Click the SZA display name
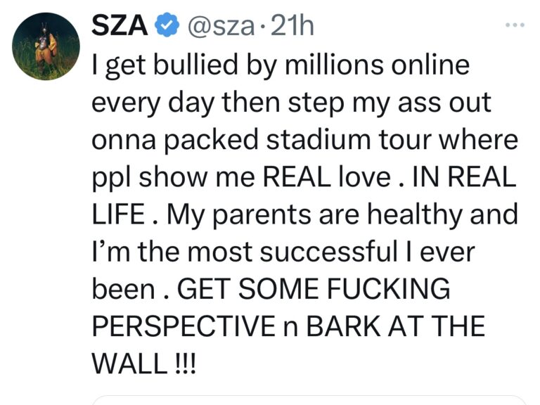This screenshot has height=405, width=540. (120, 26)
